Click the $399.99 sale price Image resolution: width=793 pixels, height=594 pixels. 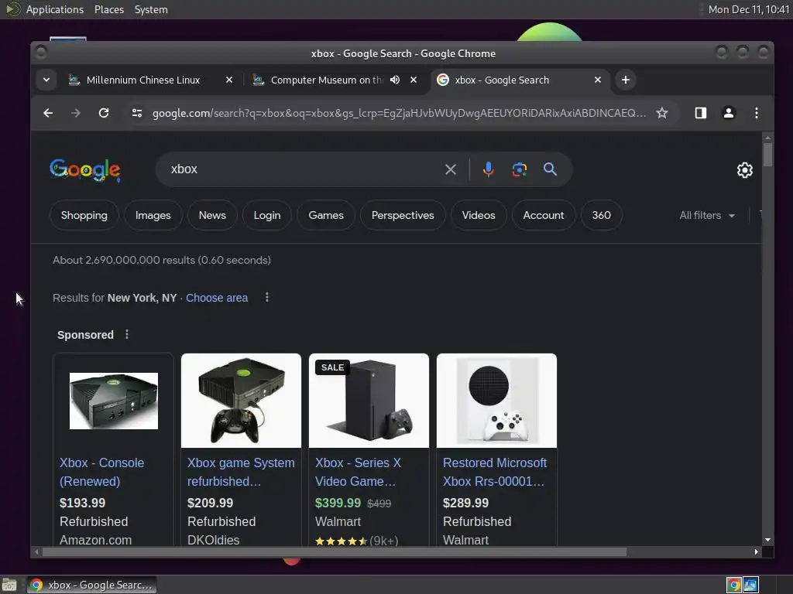[x=338, y=503]
